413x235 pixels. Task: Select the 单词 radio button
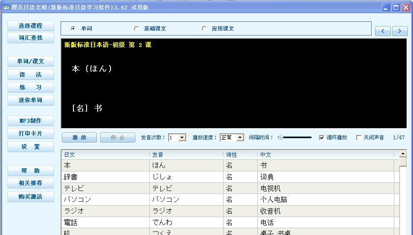coord(73,29)
